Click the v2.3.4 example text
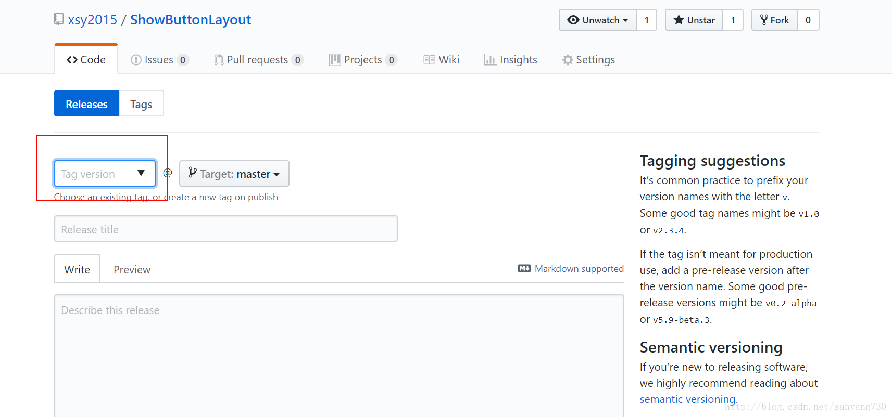The image size is (892, 417). click(668, 230)
